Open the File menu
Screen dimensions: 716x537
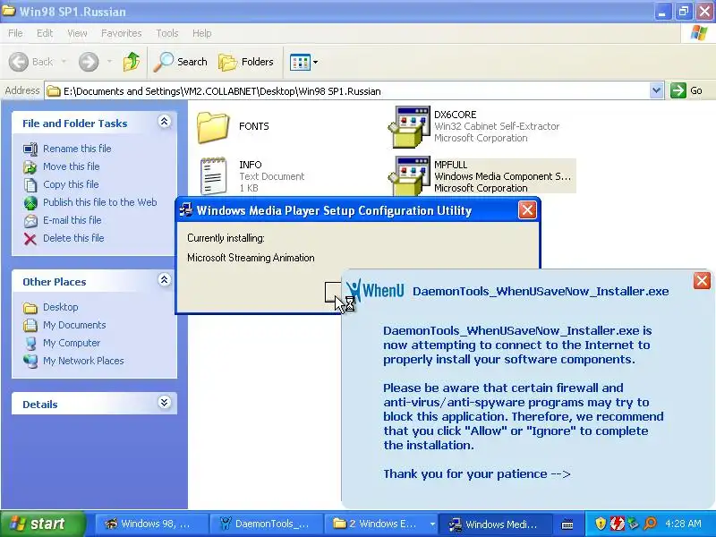click(x=15, y=33)
